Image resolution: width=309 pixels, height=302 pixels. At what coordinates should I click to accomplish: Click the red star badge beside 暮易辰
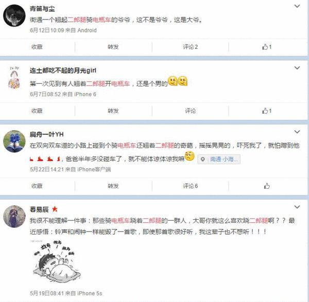point(55,209)
